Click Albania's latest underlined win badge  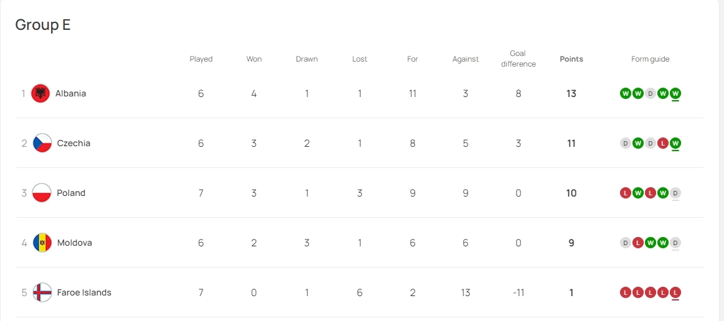pyautogui.click(x=675, y=93)
